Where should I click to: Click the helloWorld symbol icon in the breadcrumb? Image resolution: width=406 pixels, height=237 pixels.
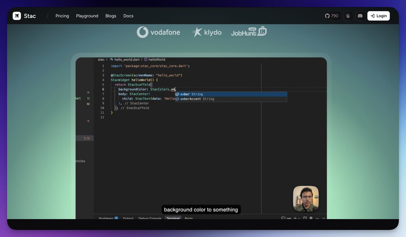point(146,59)
